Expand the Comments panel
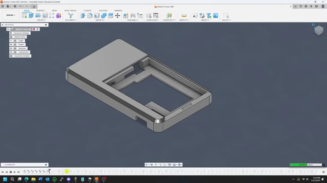Viewport: 327px width, 183px height. point(46,165)
